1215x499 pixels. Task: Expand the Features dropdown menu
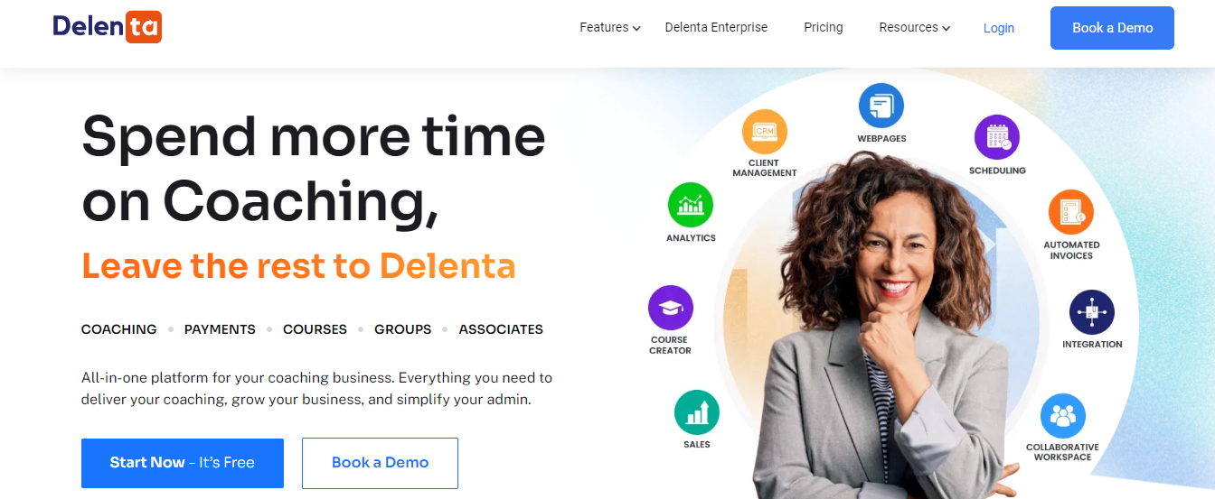[x=610, y=28]
